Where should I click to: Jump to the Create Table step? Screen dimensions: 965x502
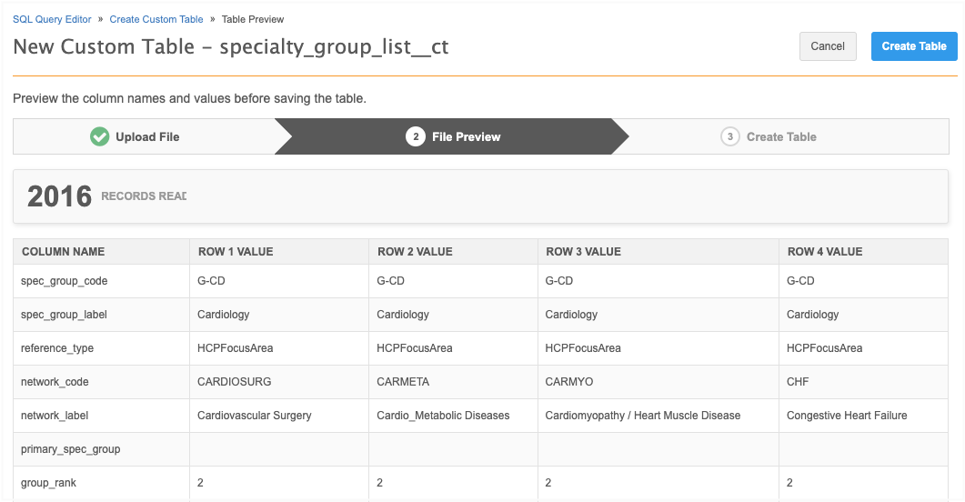[x=780, y=136]
